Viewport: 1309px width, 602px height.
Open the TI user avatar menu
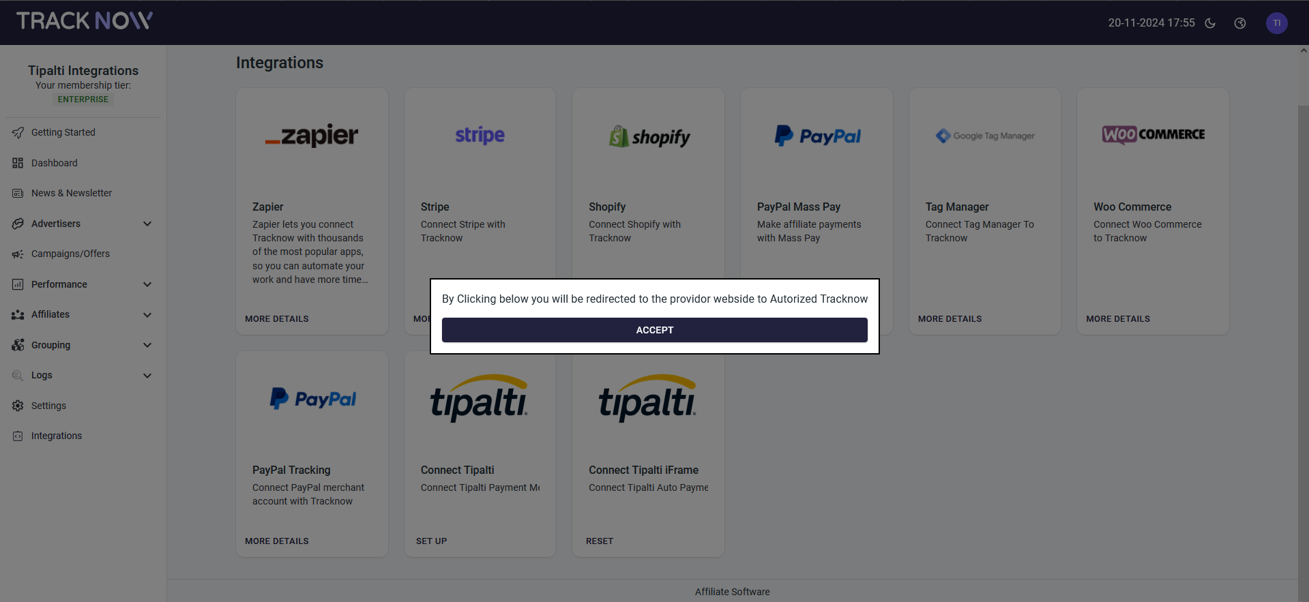click(x=1276, y=23)
